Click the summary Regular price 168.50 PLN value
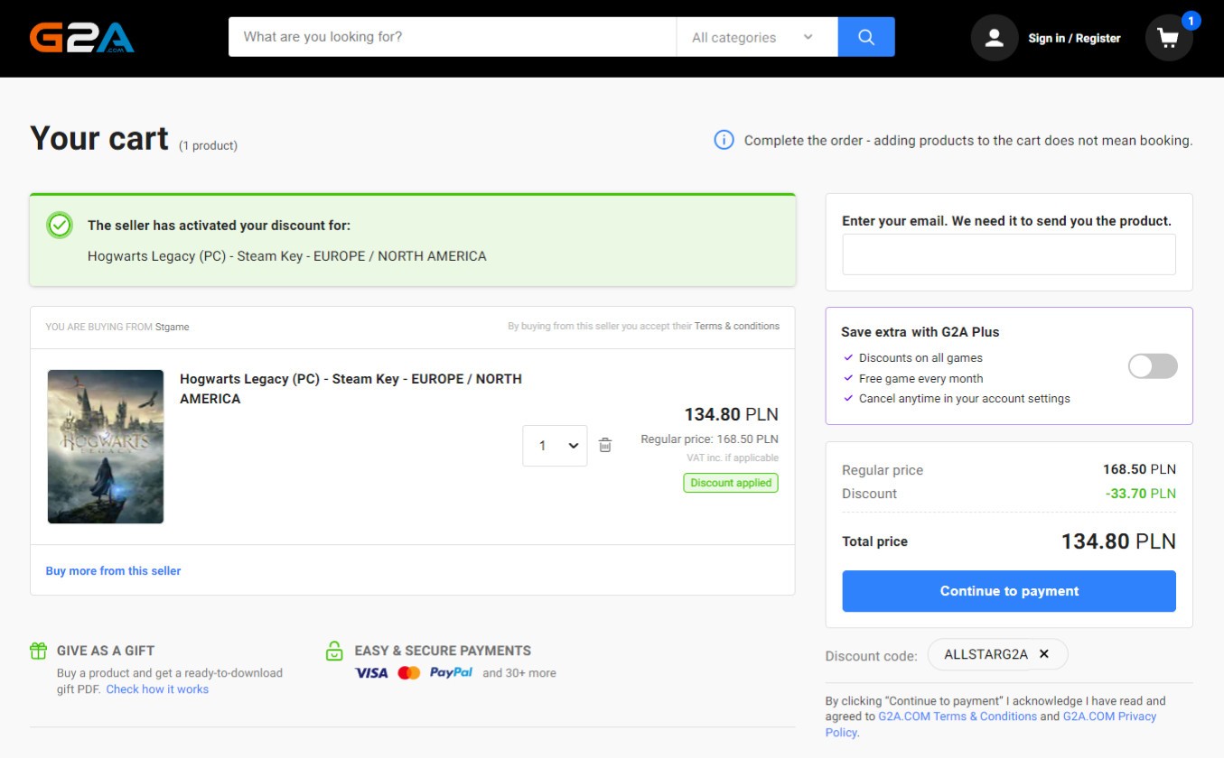This screenshot has width=1224, height=758. [1139, 470]
